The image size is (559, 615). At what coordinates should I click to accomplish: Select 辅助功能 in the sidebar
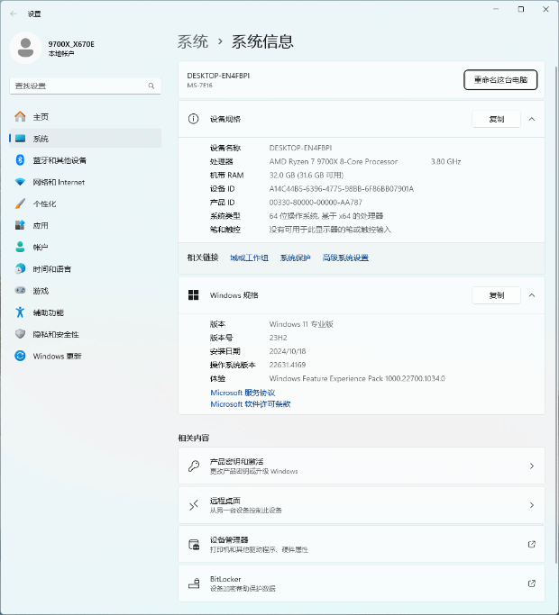86,312
